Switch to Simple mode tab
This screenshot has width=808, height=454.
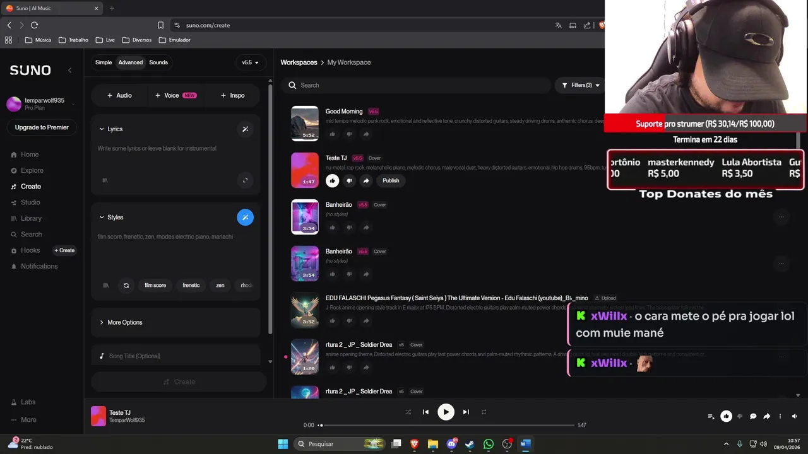(104, 62)
